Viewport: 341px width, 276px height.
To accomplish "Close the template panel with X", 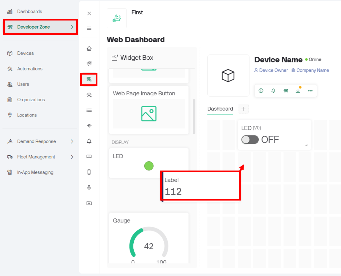I will (89, 13).
